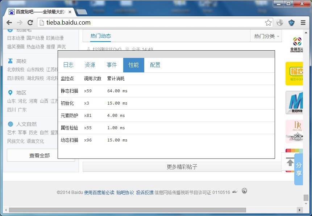The image size is (312, 216).
Task: Open the 资源 tab
Action: 90,65
